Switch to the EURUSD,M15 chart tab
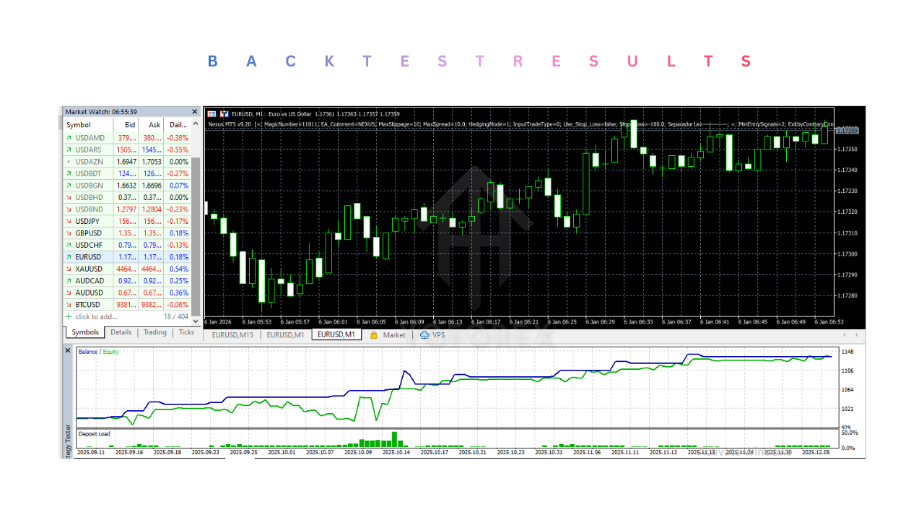The height and width of the screenshot is (520, 924). [x=231, y=335]
